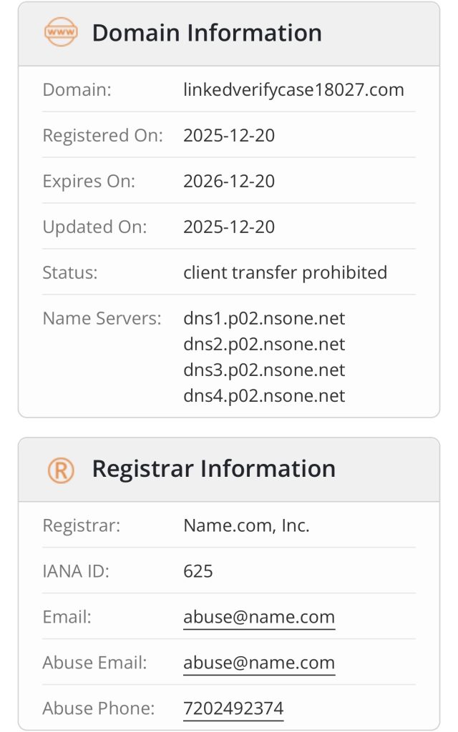The image size is (458, 732).
Task: Click the client transfer prohibited status
Action: coord(285,272)
